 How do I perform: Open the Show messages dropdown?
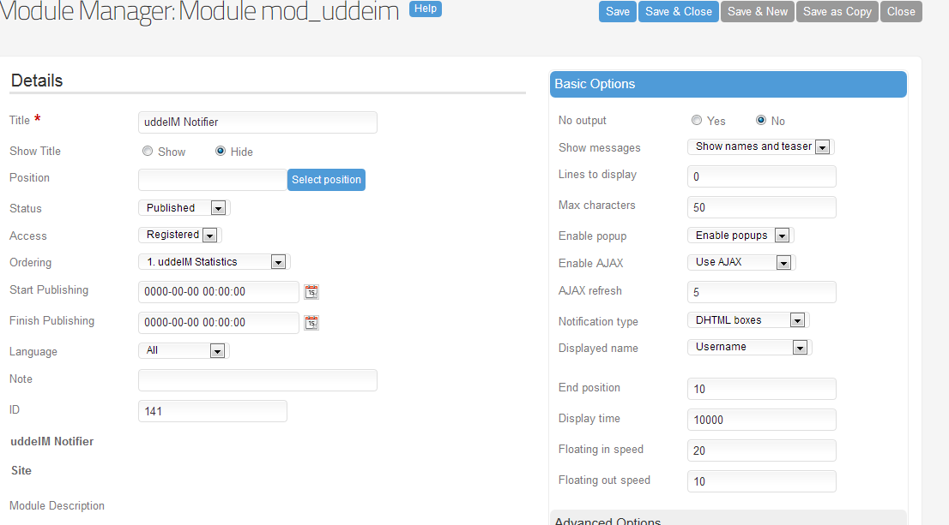(x=761, y=146)
